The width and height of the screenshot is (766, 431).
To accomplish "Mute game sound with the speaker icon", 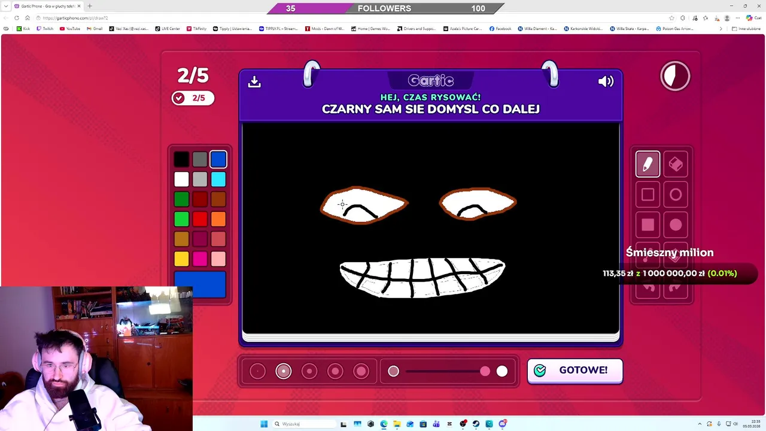I will [x=606, y=81].
